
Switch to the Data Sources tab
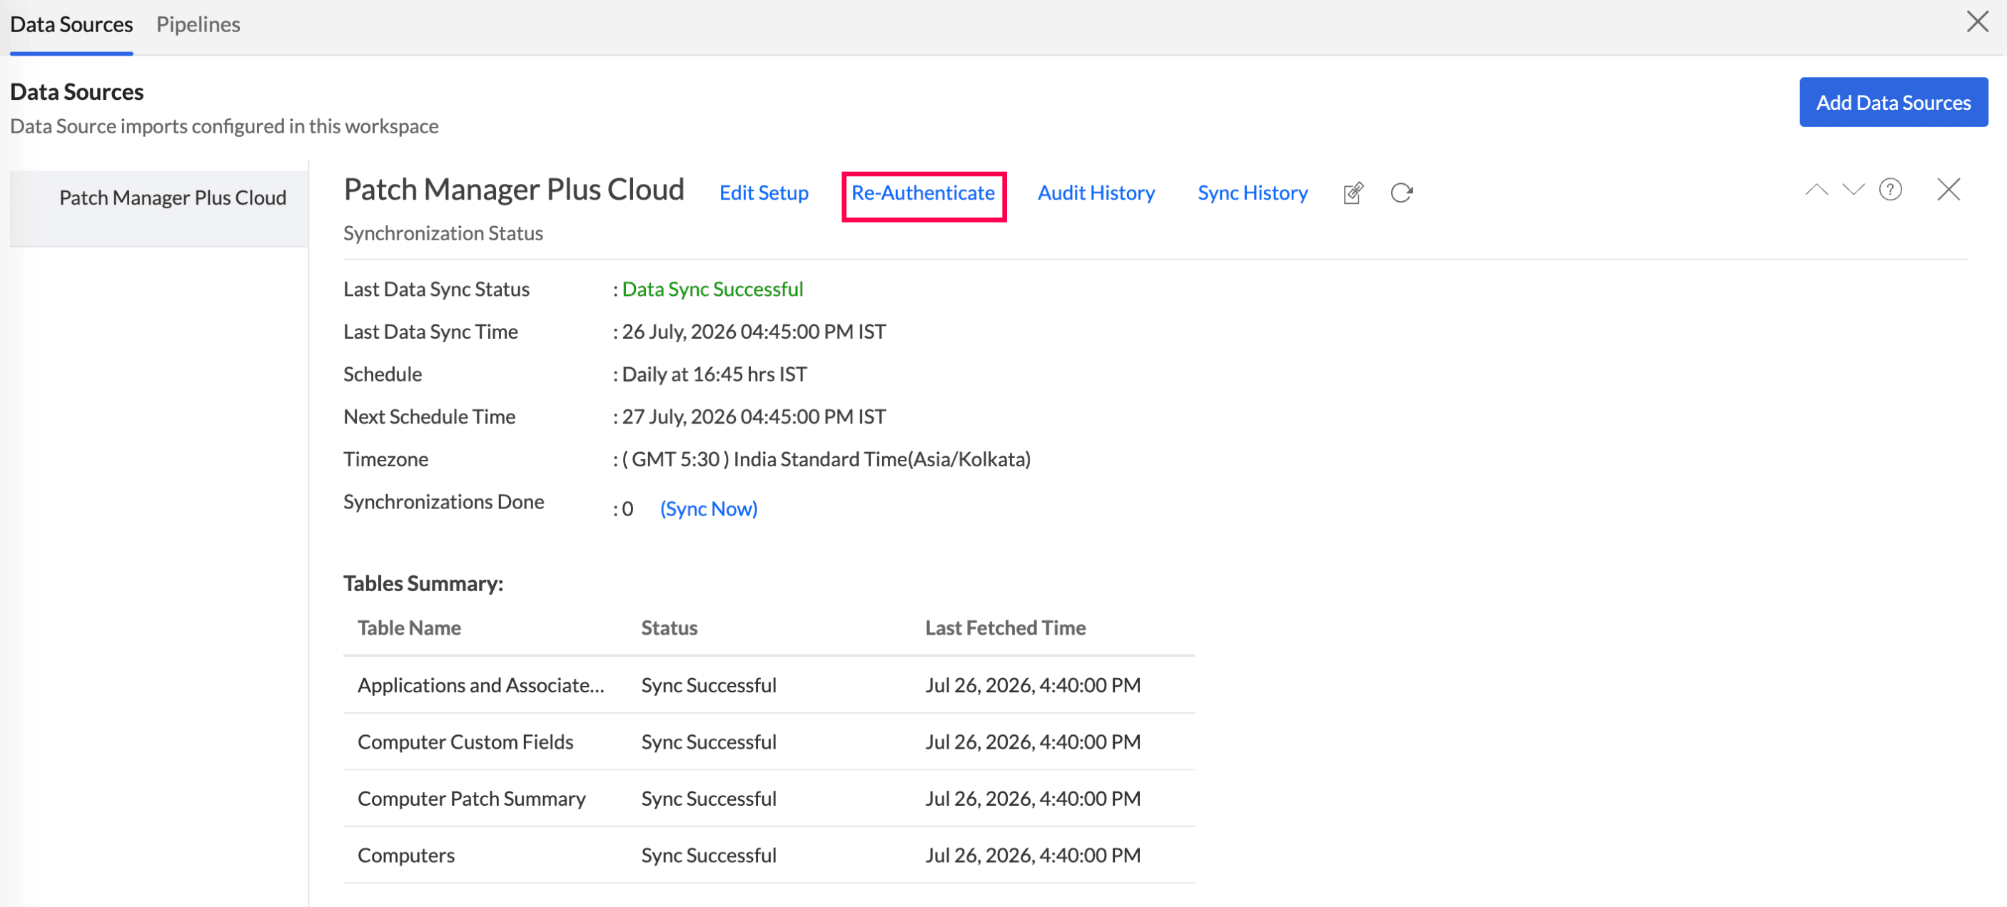(x=71, y=24)
